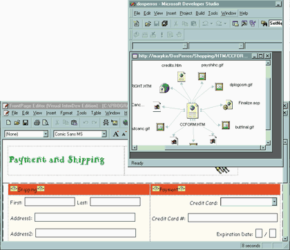Click Save disk icon in FrontPage Editor
The image size is (290, 250).
(x=26, y=122)
